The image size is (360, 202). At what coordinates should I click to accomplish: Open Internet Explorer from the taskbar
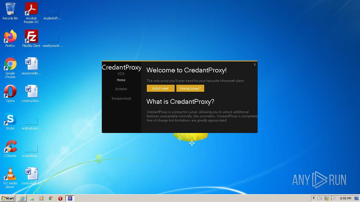point(22,198)
